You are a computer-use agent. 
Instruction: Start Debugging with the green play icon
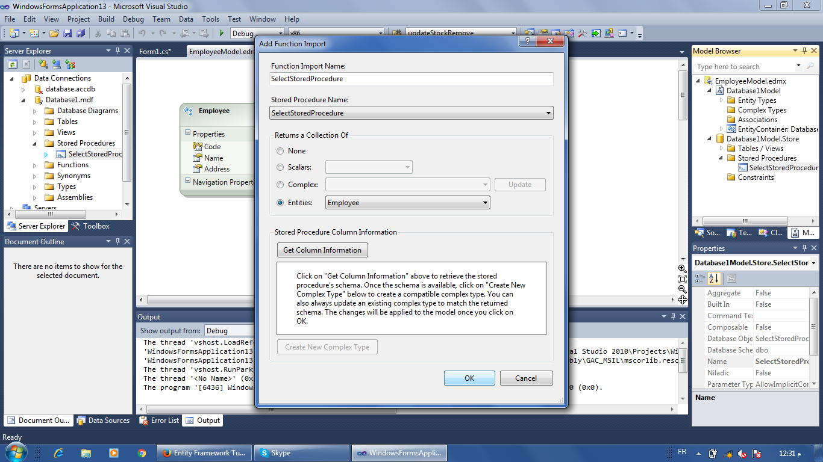pos(222,33)
